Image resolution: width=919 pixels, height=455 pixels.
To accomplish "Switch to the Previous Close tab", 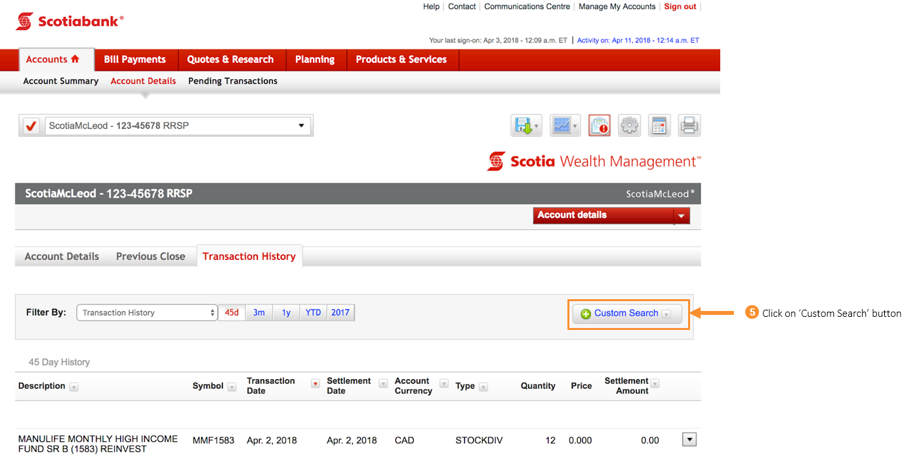I will coord(150,256).
